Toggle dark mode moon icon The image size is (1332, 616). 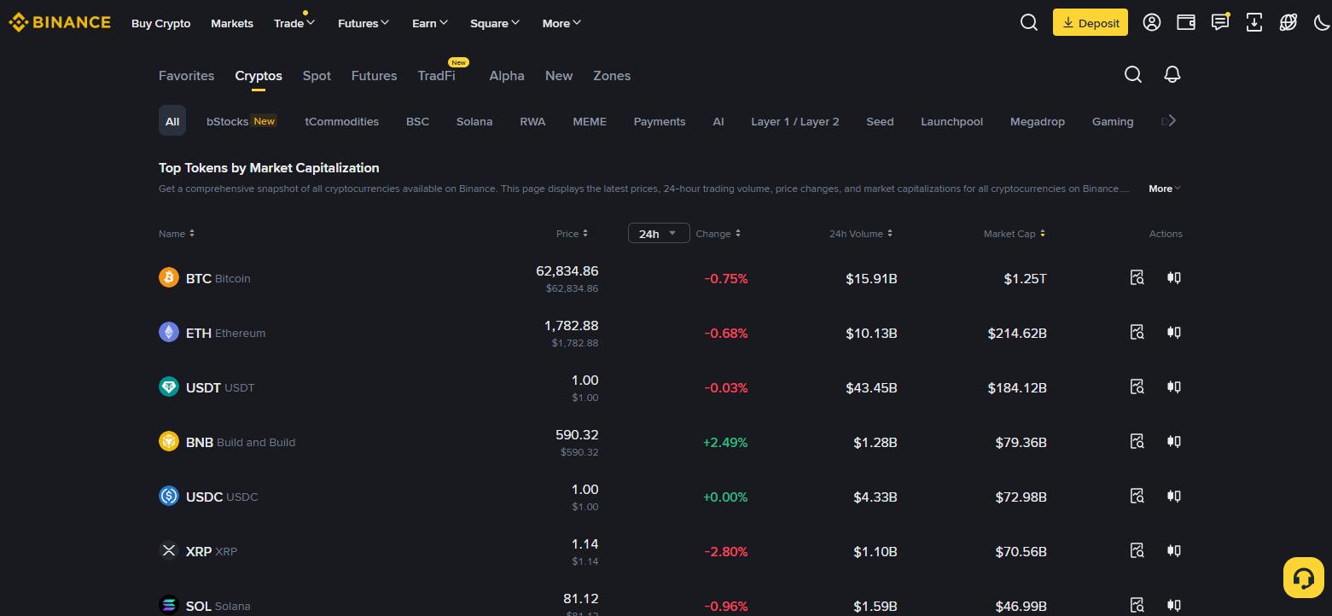[x=1322, y=23]
